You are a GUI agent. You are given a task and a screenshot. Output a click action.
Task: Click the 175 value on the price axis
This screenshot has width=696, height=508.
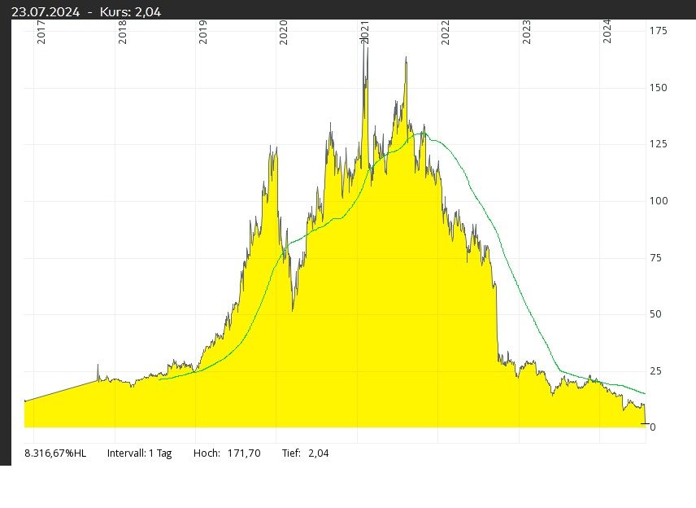click(658, 31)
